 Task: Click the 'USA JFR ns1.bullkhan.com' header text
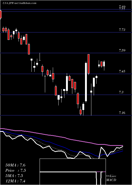tap(20, 3)
